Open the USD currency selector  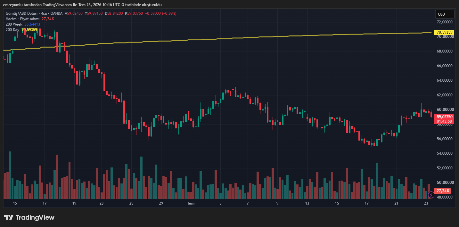click(445, 14)
